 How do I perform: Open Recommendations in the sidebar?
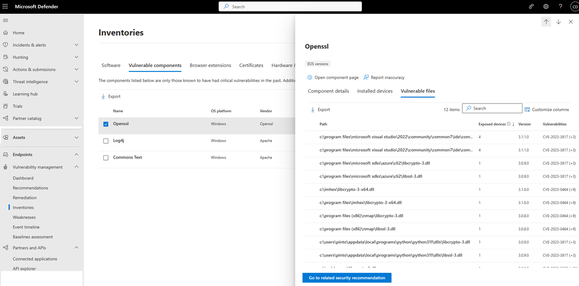[30, 188]
